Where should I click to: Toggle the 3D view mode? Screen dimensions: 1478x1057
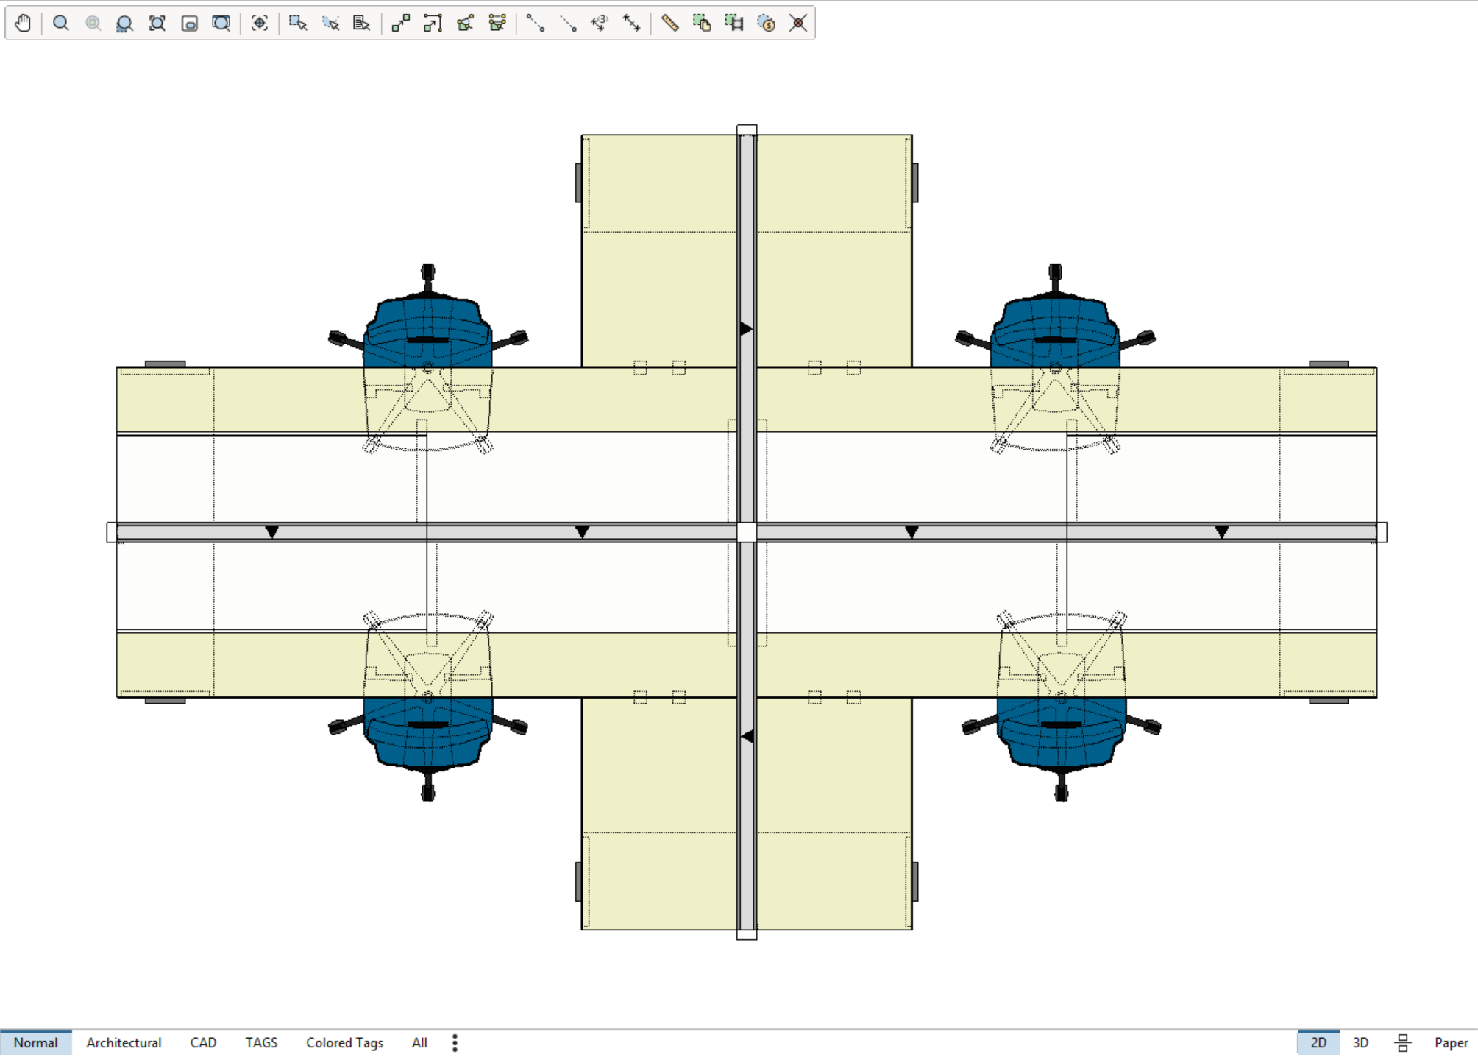click(x=1360, y=1043)
